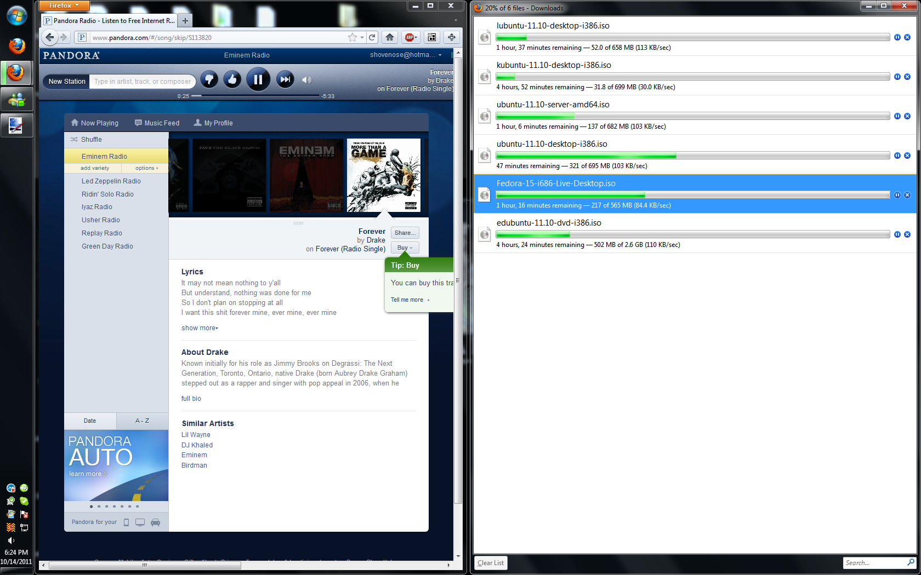Click the Share button for Forever
921x575 pixels.
[x=405, y=233]
